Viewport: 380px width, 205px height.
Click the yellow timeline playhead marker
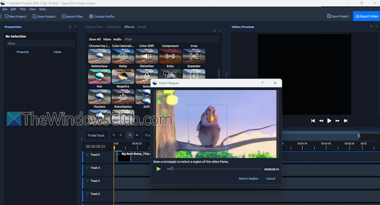click(x=114, y=147)
